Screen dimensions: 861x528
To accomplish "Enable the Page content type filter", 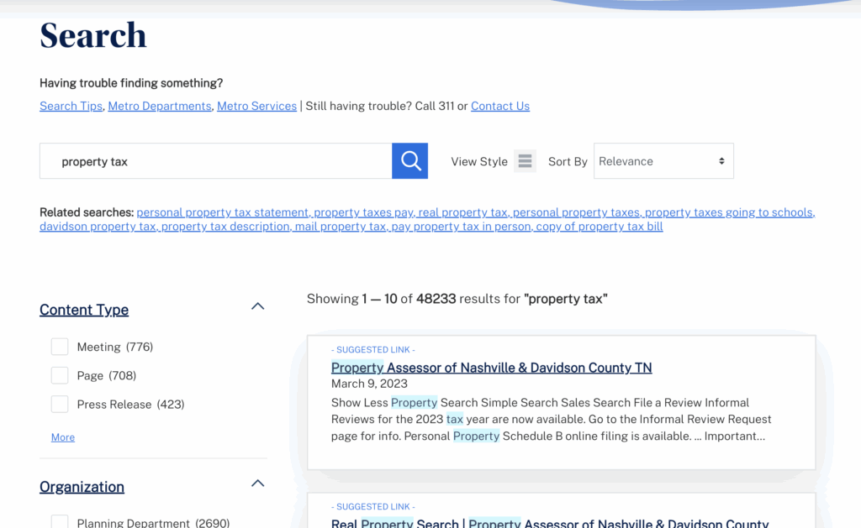I will pyautogui.click(x=60, y=375).
